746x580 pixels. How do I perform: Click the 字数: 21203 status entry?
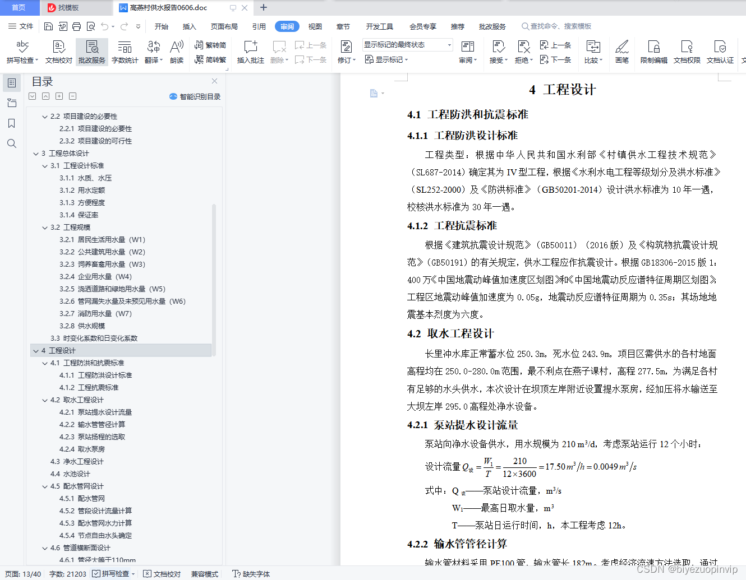[68, 574]
